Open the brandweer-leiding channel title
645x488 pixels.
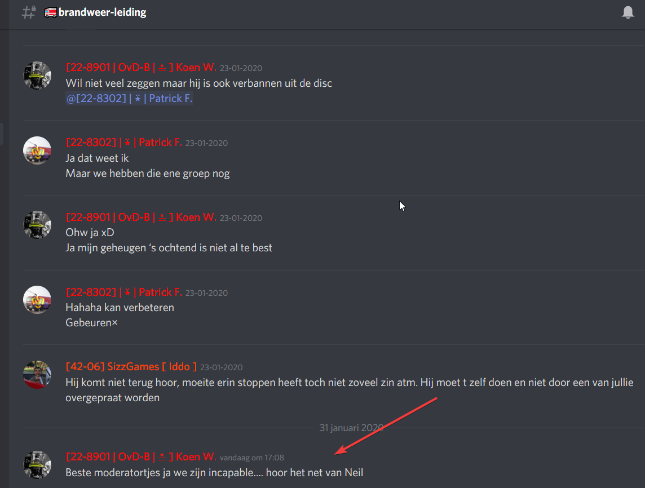tap(102, 12)
